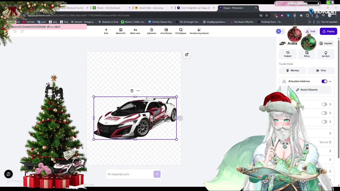Click the İndir download button
This screenshot has width=340, height=191.
(311, 31)
